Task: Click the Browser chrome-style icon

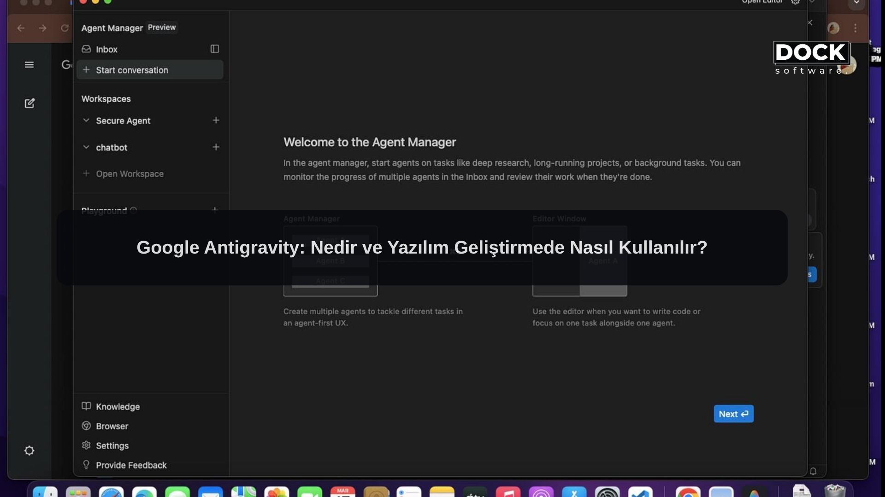Action: coord(86,426)
